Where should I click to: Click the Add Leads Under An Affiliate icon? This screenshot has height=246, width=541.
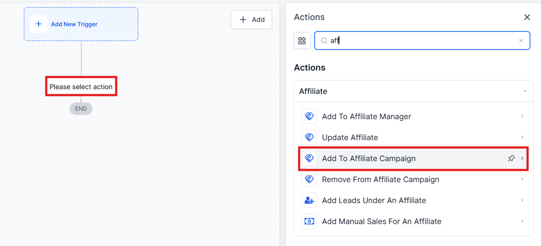point(309,200)
